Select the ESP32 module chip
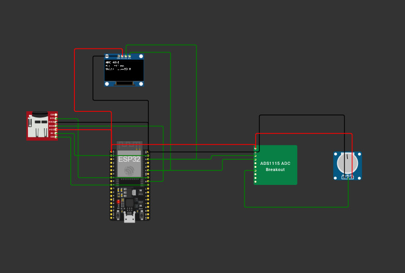This screenshot has width=405, height=273. (x=129, y=160)
